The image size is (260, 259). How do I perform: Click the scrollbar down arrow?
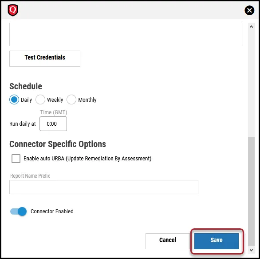click(x=251, y=250)
